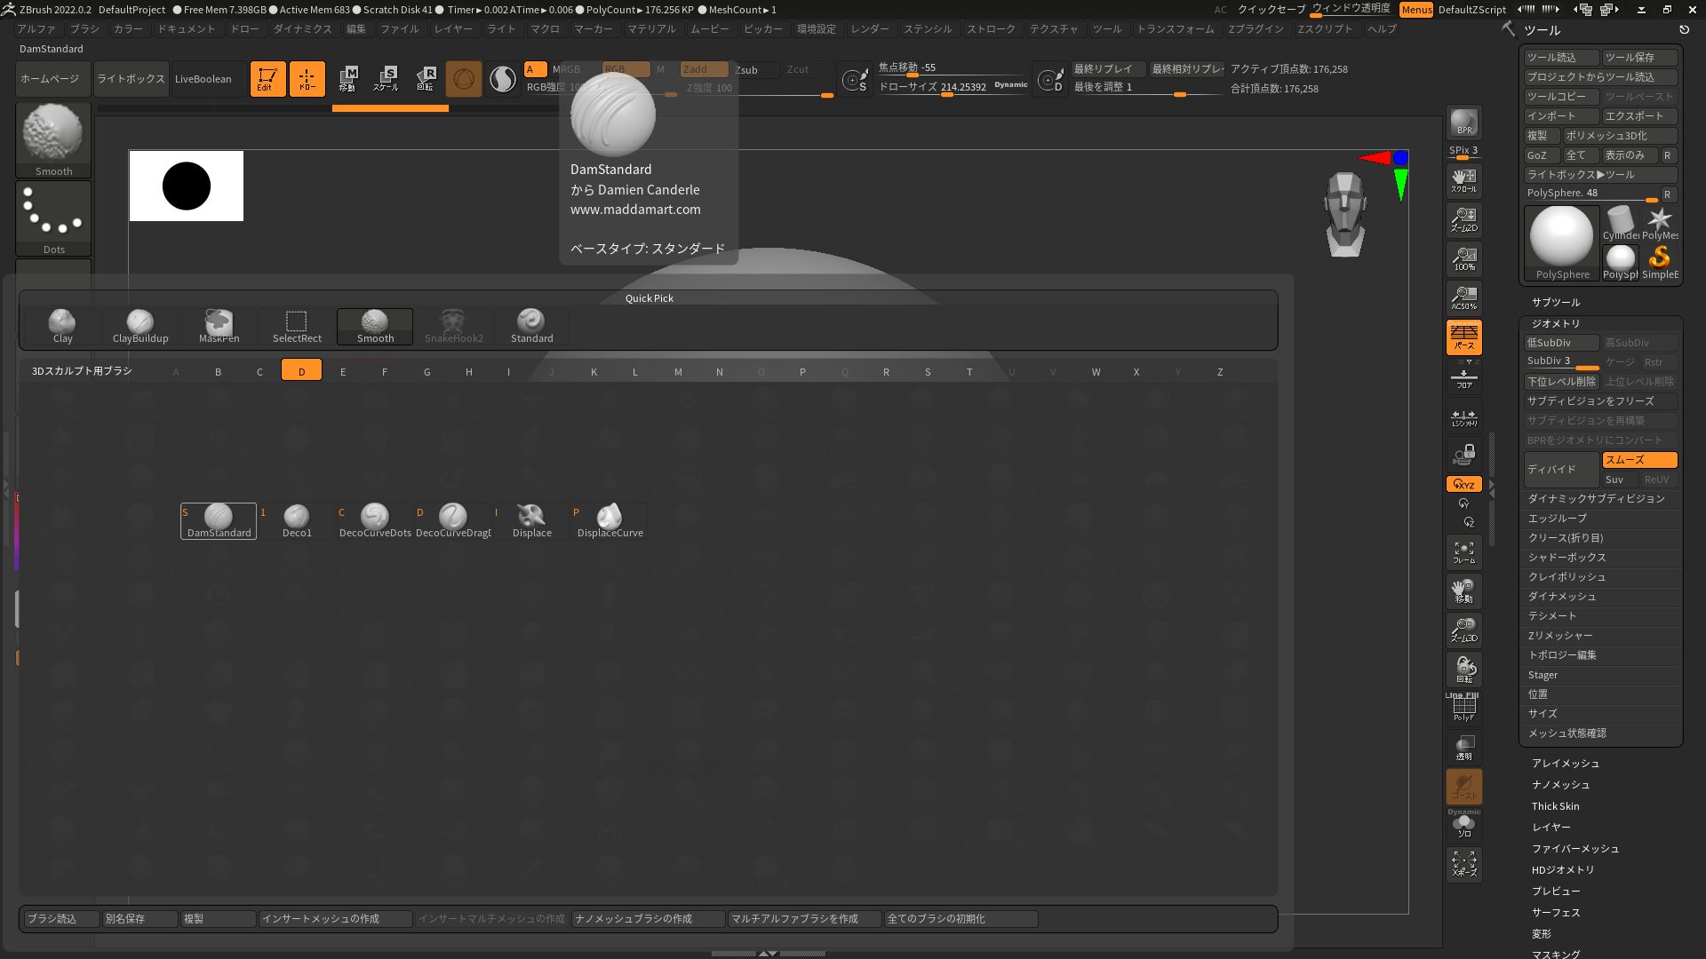Select the Cylinder3D tool icon

1620,223
